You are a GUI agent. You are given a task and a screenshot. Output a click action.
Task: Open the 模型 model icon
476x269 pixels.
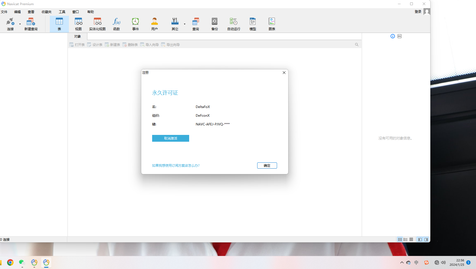(x=253, y=24)
